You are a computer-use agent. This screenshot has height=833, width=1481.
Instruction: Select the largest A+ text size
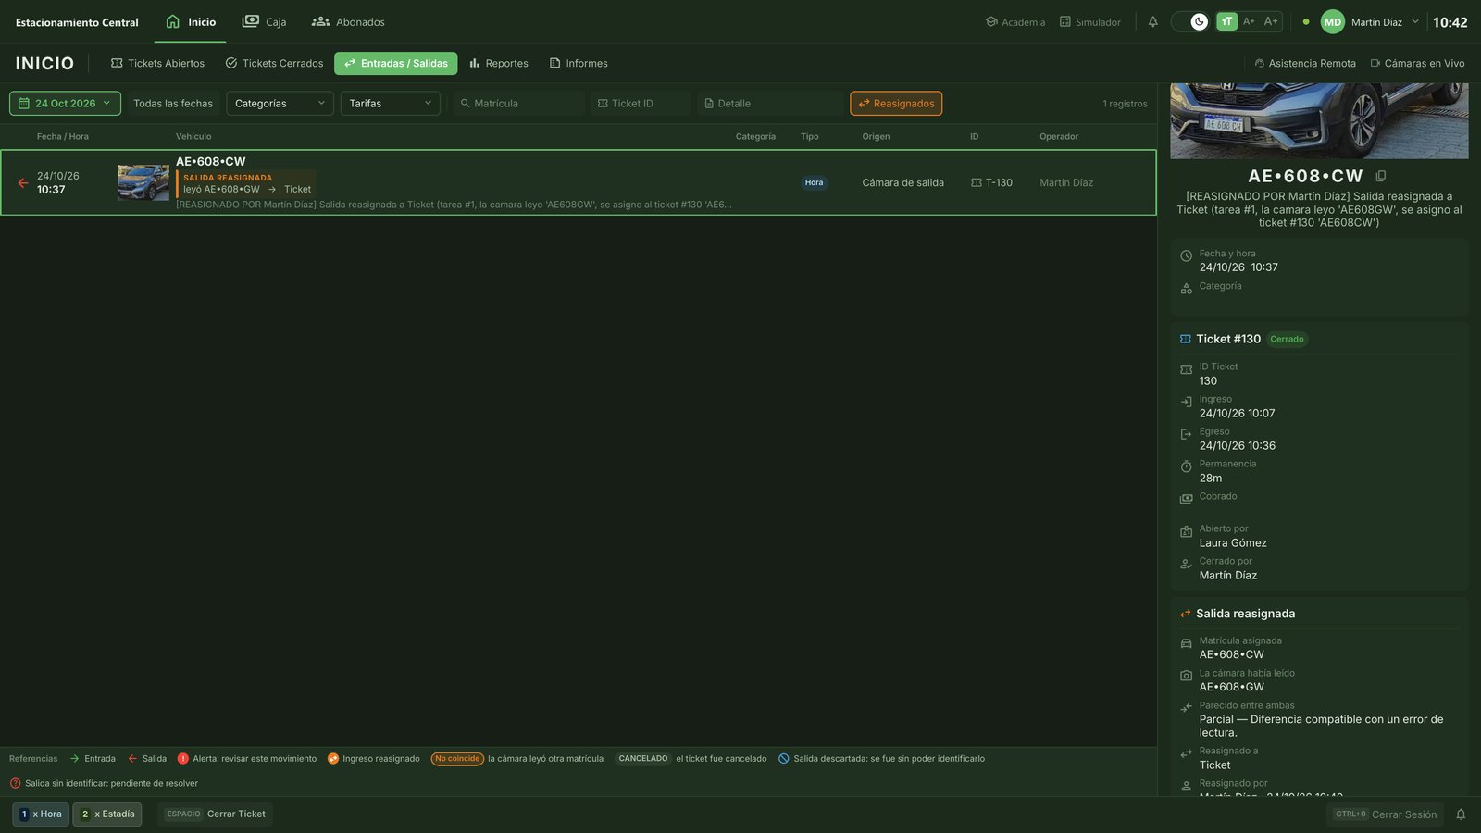(x=1271, y=21)
